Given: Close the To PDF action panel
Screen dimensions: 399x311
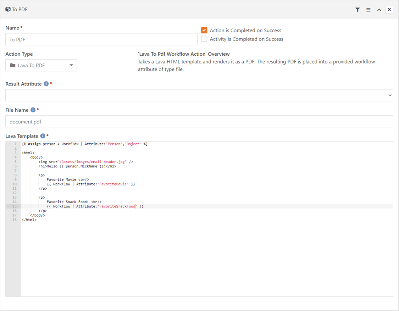Looking at the screenshot, I should pos(389,10).
